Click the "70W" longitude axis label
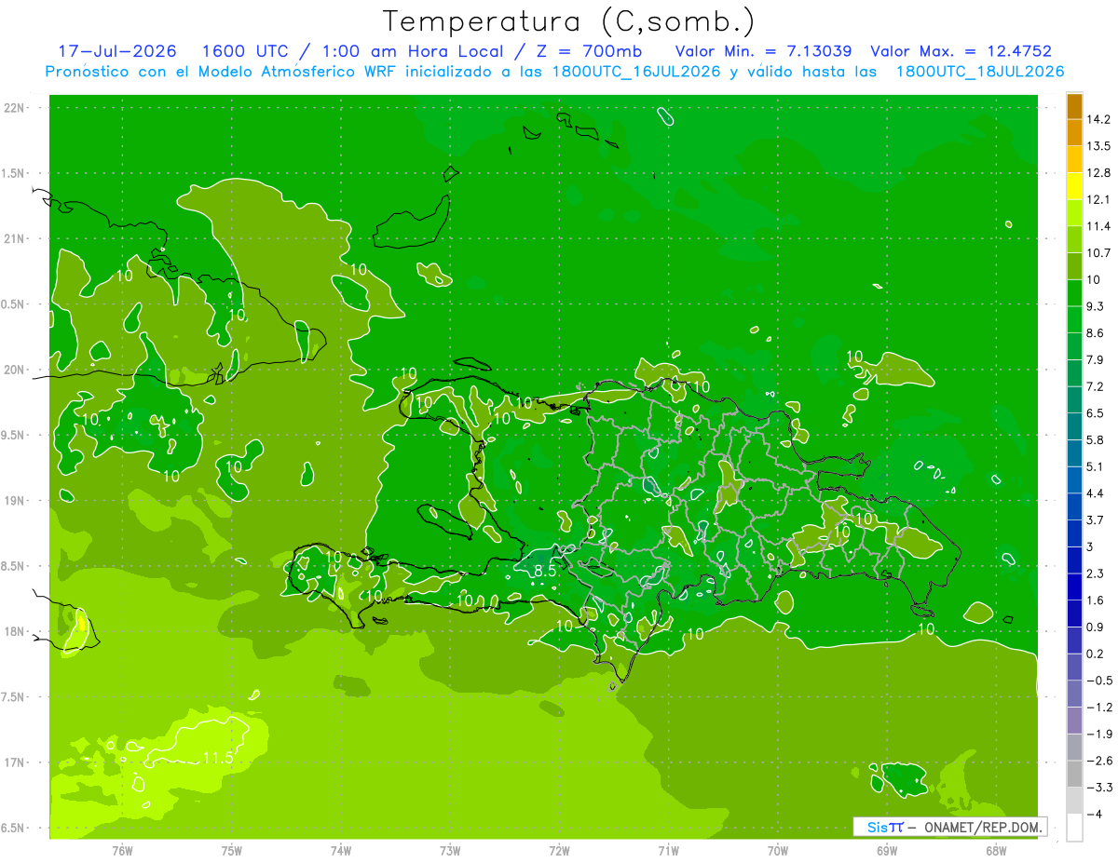1118x863 pixels. (x=778, y=850)
